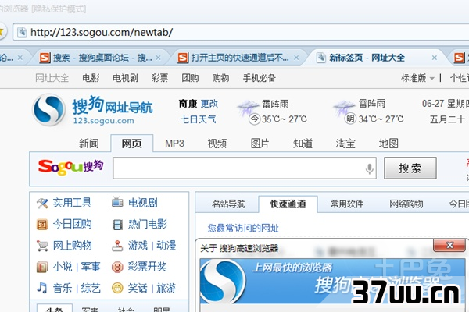Select the 图片 search tab
The image size is (469, 312).
[x=260, y=144]
